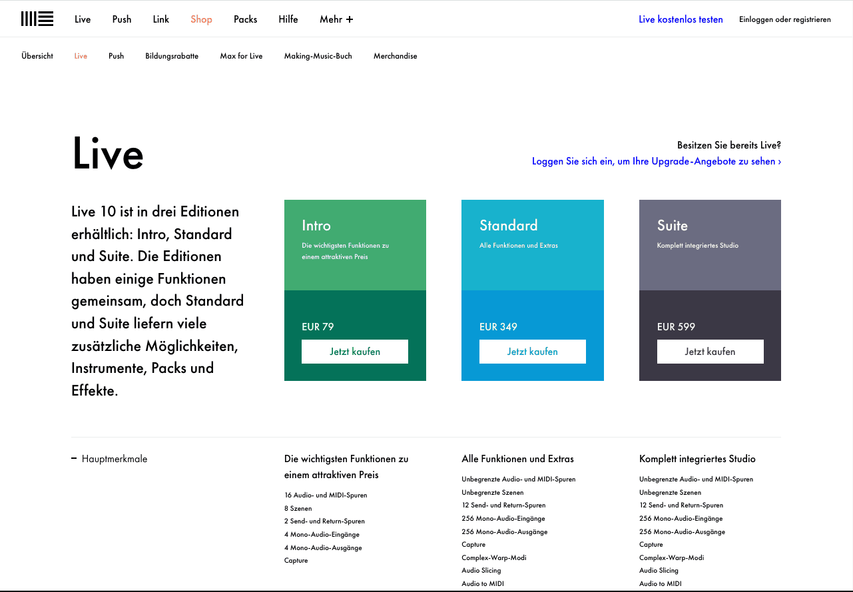The image size is (853, 592).
Task: Click Audio Slicing under Komplett integriertes Studio
Action: [659, 570]
